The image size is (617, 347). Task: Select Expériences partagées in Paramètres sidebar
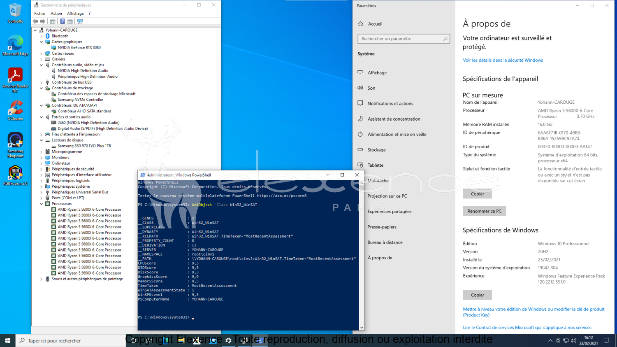coord(390,212)
